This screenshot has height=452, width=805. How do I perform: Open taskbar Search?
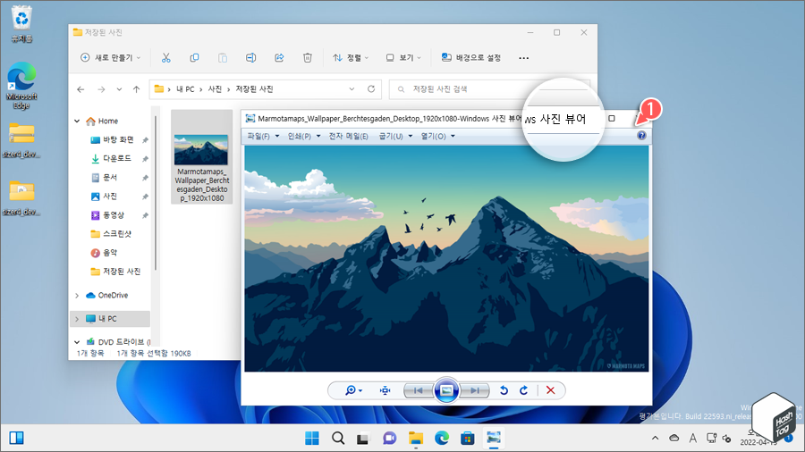point(338,439)
